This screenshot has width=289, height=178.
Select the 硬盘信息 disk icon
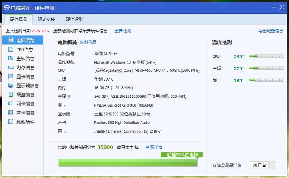(x=11, y=94)
